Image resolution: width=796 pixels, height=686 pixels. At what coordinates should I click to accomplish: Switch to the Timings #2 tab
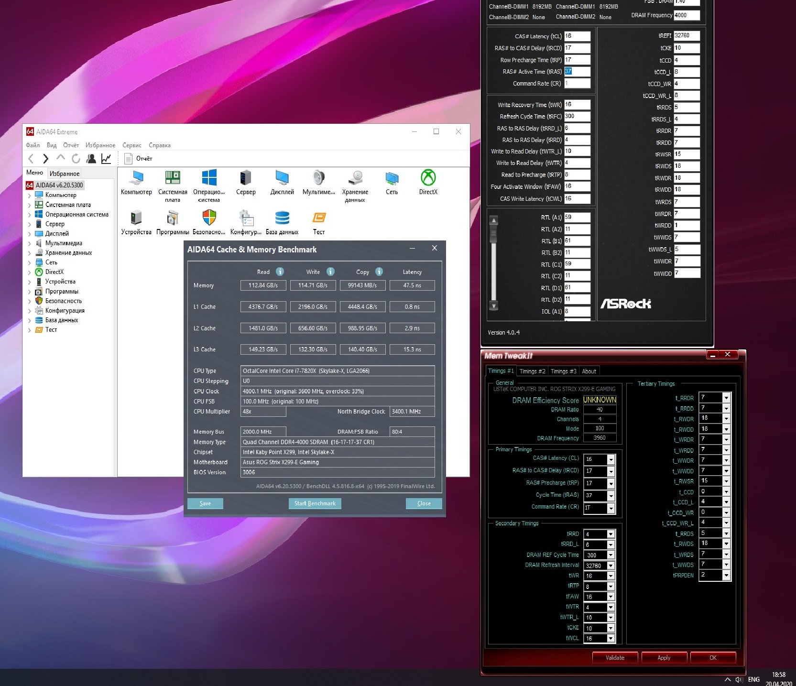coord(532,371)
